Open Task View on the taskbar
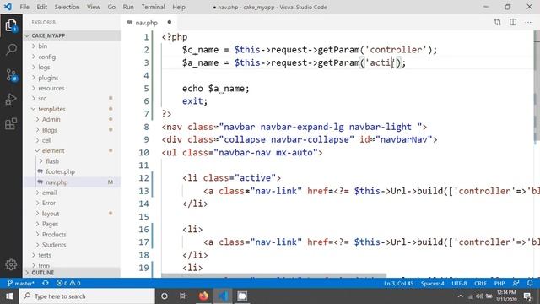This screenshot has height=304, width=540. coord(183,296)
